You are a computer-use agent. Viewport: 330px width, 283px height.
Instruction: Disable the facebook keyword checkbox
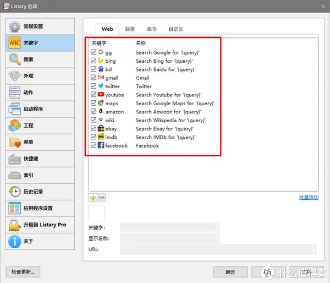pos(94,145)
